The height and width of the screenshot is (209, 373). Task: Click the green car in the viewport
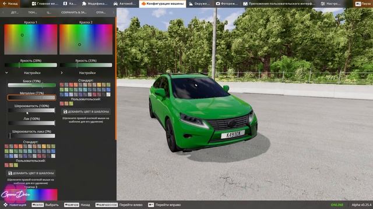[203, 113]
